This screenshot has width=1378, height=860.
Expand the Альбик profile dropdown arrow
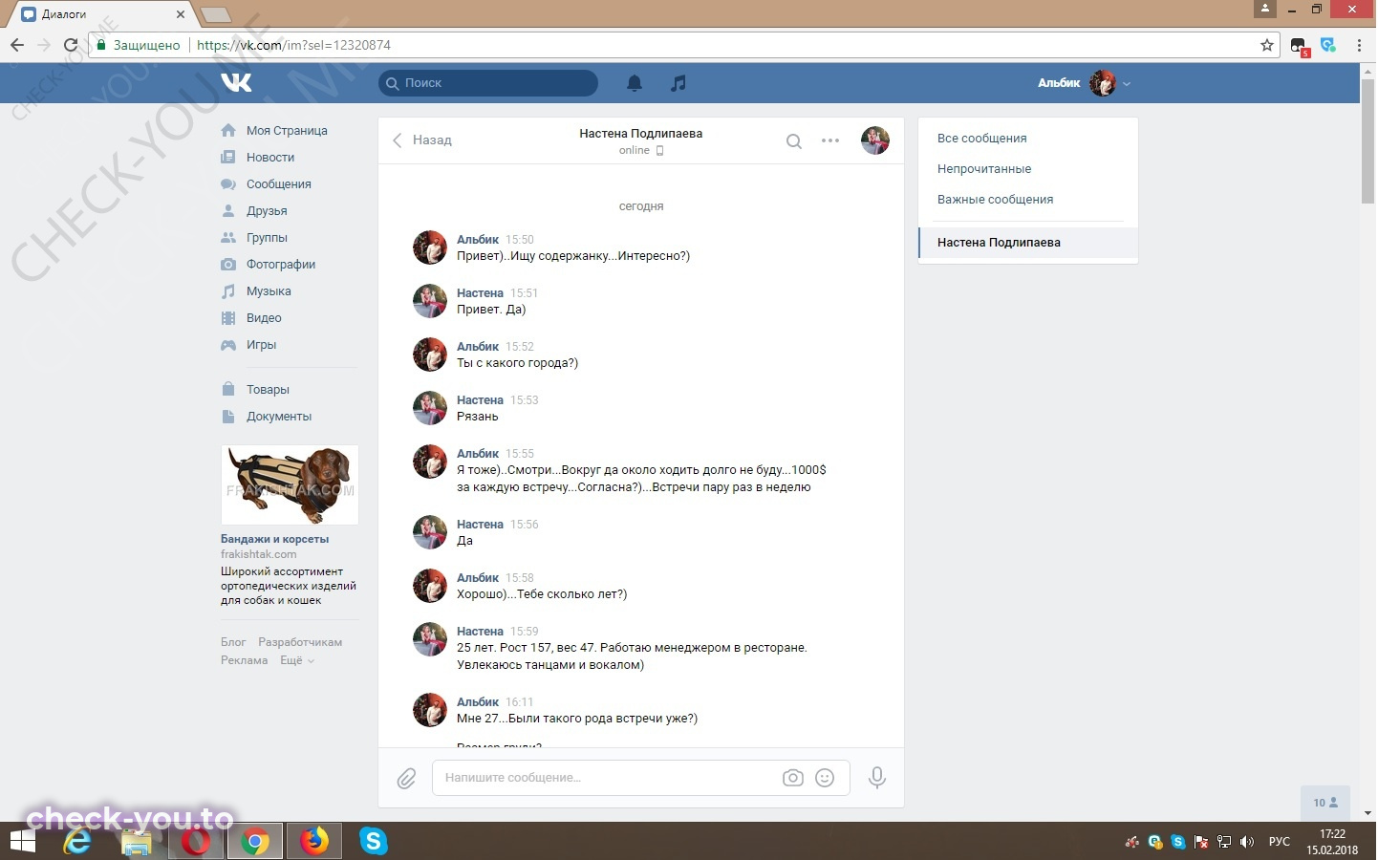[1127, 84]
